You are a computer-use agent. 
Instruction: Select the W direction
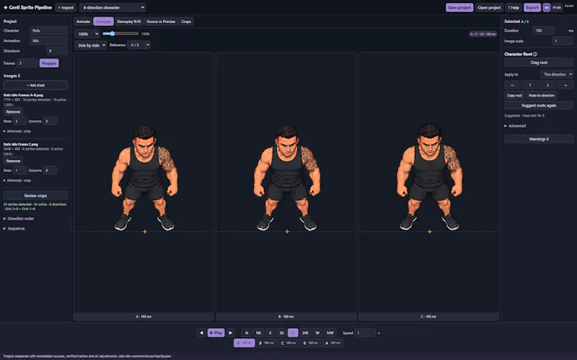(x=317, y=333)
